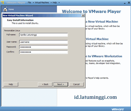Click Create a New Virtual Machine link

pyautogui.click(x=102, y=21)
